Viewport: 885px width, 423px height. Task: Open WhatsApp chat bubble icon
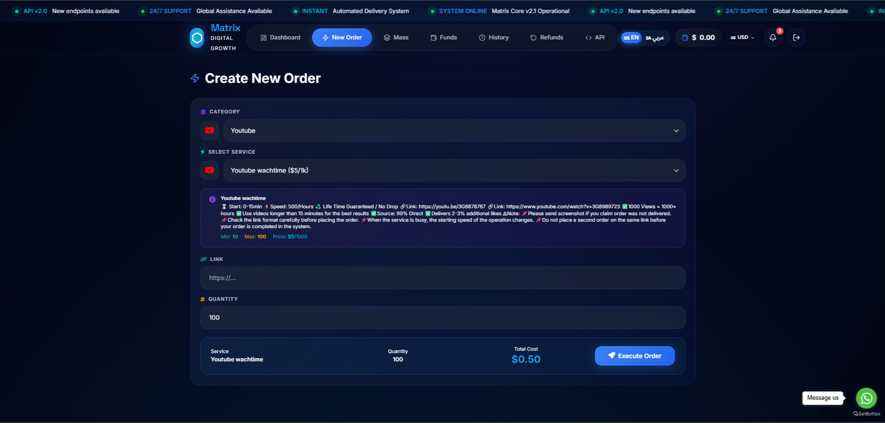click(x=866, y=398)
